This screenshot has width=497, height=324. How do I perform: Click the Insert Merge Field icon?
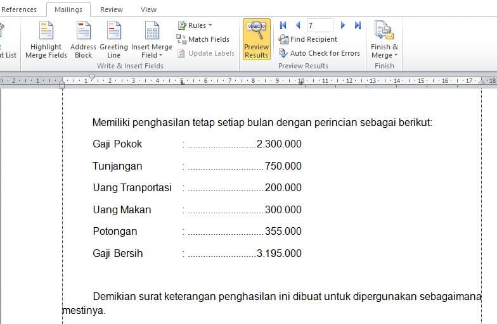152,30
